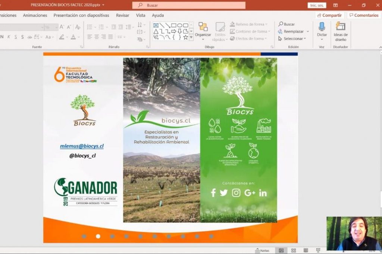Click Increase font size button
This screenshot has height=254, width=382.
62,27
